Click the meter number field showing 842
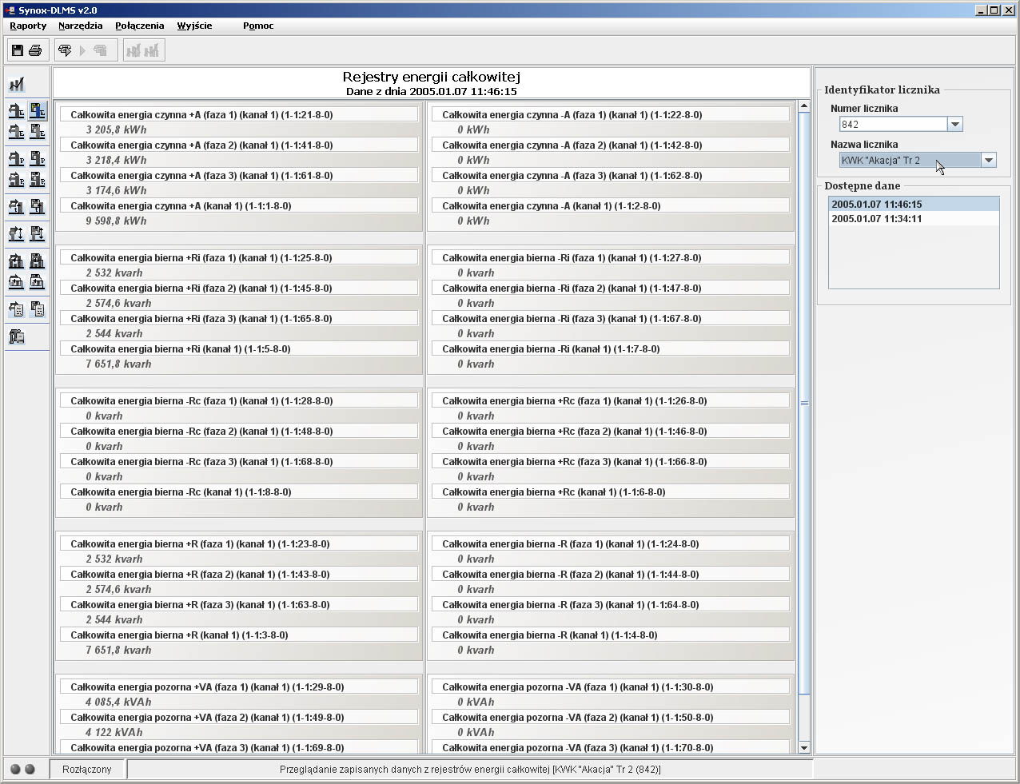The width and height of the screenshot is (1020, 784). [x=893, y=124]
